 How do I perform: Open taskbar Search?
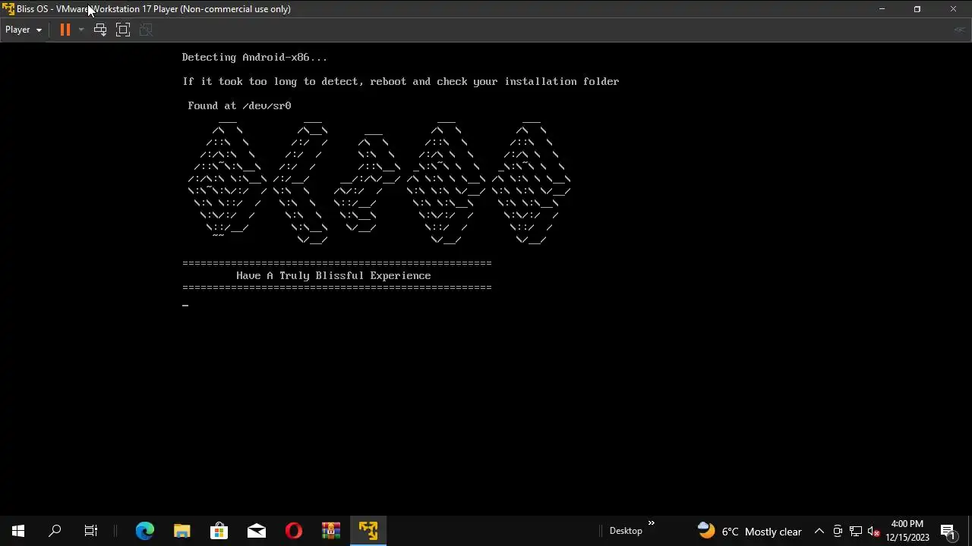pos(55,531)
